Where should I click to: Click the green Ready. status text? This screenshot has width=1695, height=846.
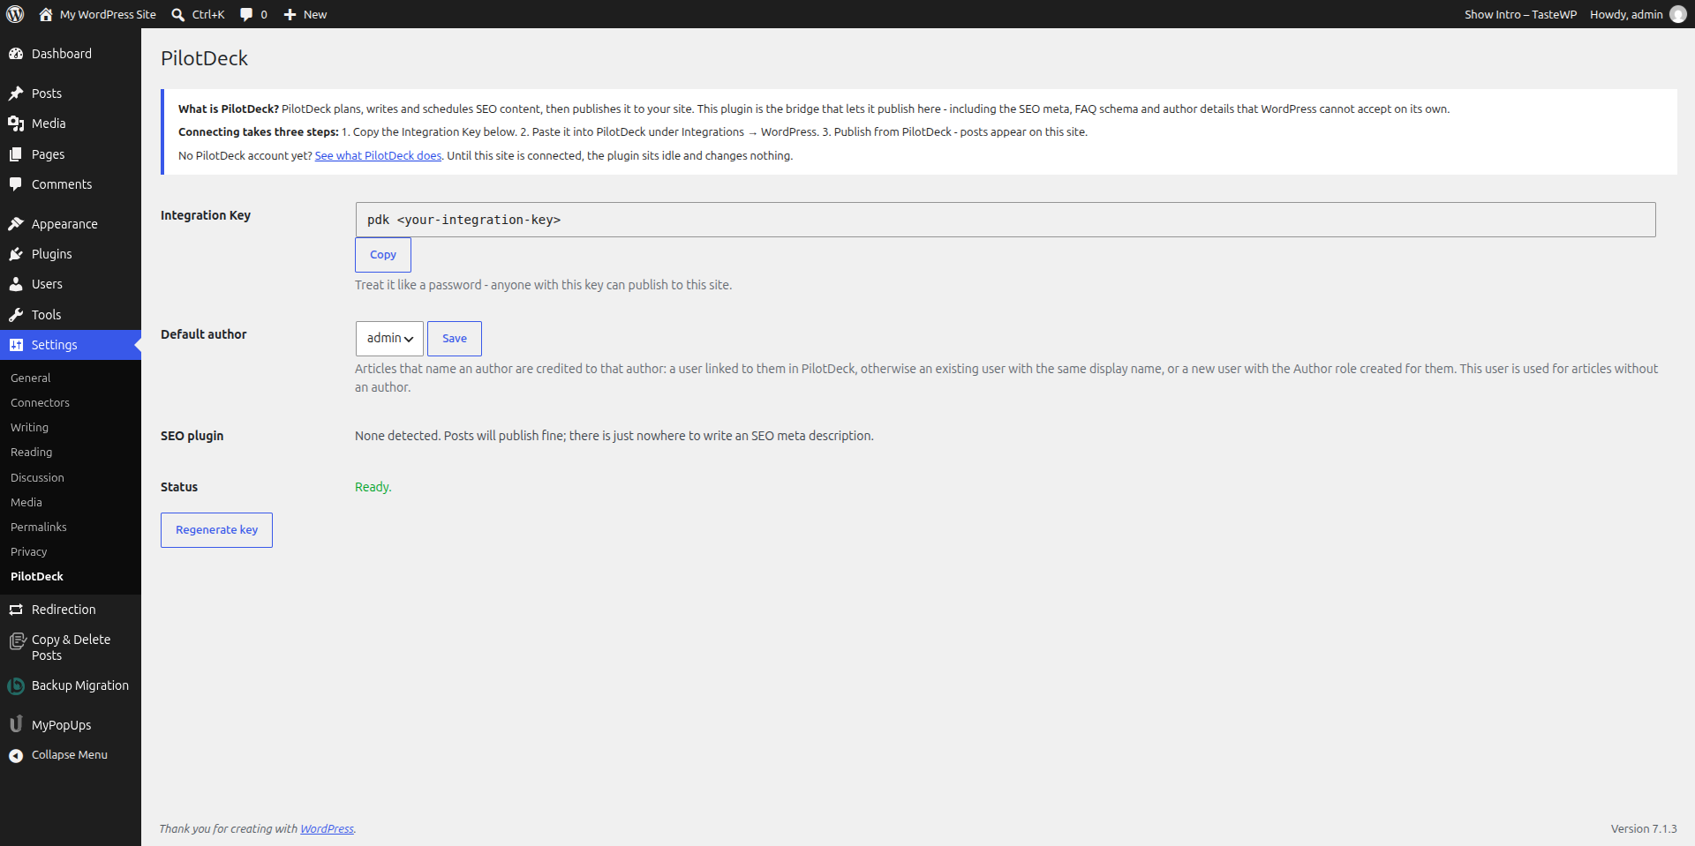click(373, 487)
